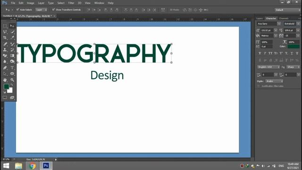
Task: Select the Pen tool
Action: (x=5, y=68)
